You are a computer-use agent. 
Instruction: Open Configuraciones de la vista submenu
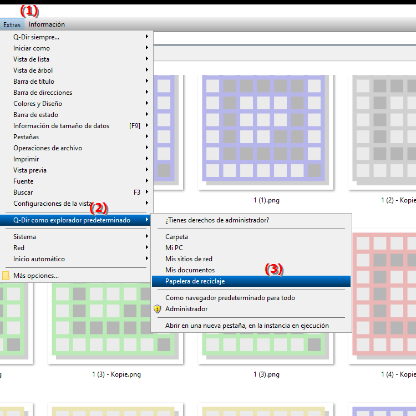tap(77, 204)
